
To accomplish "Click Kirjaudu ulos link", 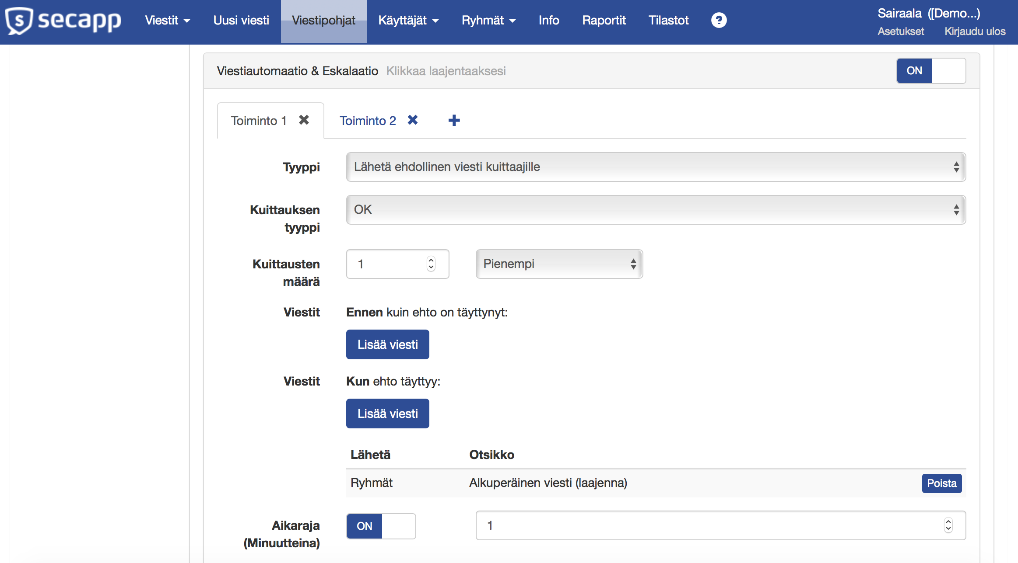I will [975, 31].
